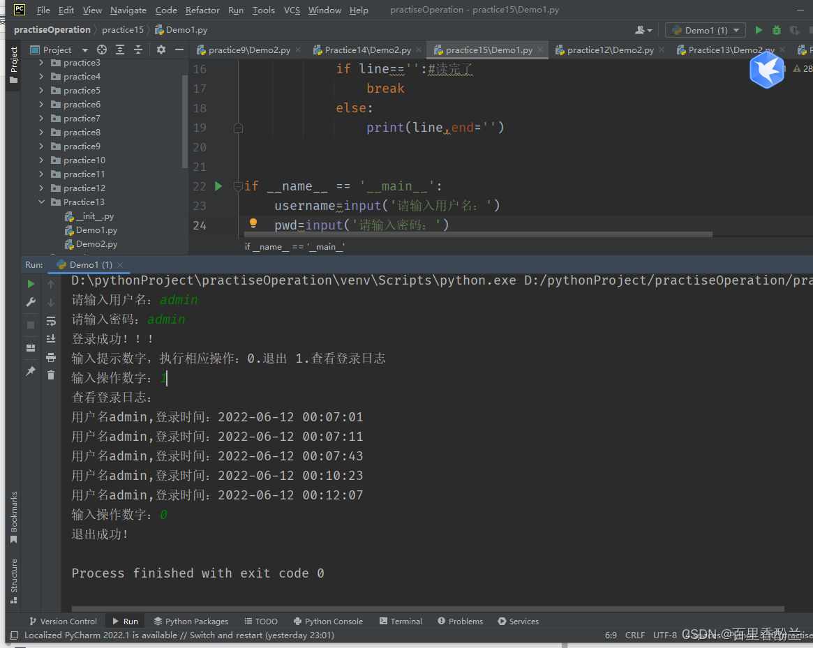The width and height of the screenshot is (813, 648).
Task: Expand the practice3 folder
Action: 41,63
